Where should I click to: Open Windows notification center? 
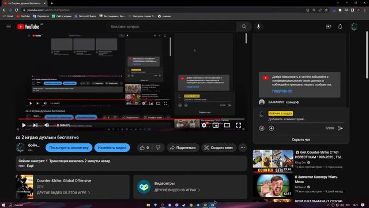point(363,205)
